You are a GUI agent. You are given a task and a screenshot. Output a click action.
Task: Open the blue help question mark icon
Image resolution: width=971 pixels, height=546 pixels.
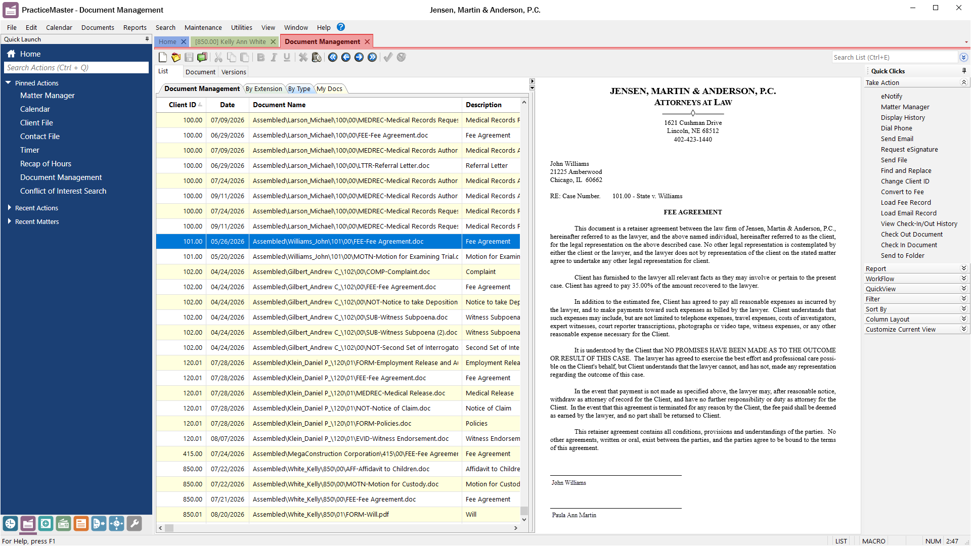coord(341,27)
